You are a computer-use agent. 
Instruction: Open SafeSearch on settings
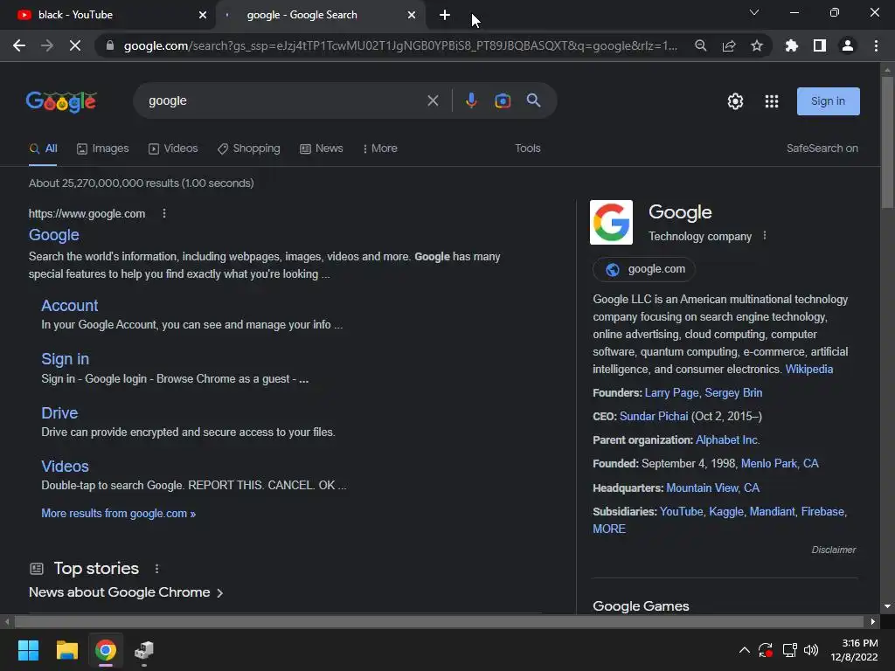point(822,149)
